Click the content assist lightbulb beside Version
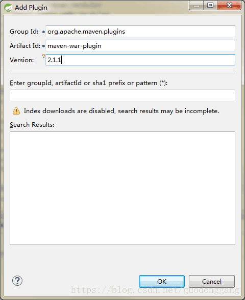245x300 pixels. tap(43, 56)
